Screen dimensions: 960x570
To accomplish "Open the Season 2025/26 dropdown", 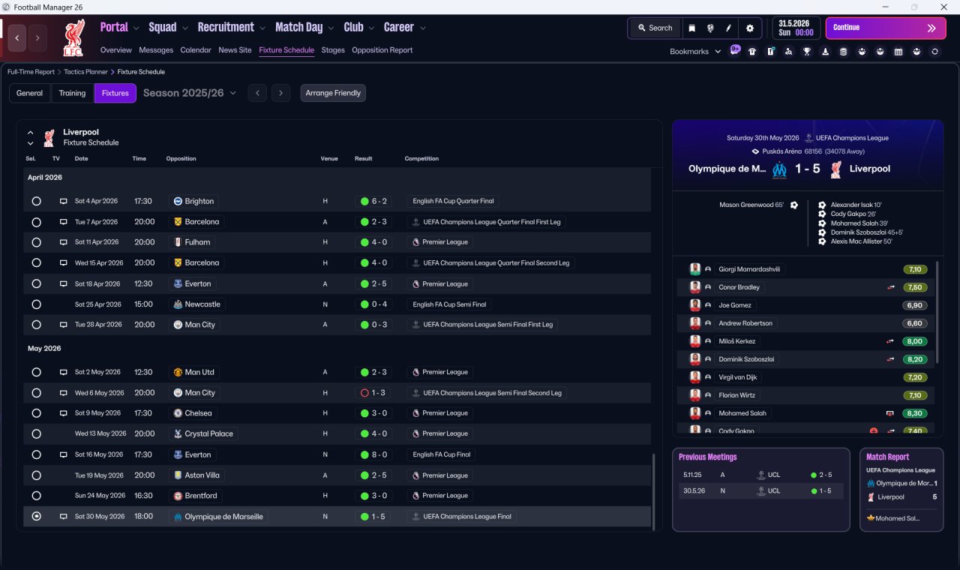I will tap(190, 93).
